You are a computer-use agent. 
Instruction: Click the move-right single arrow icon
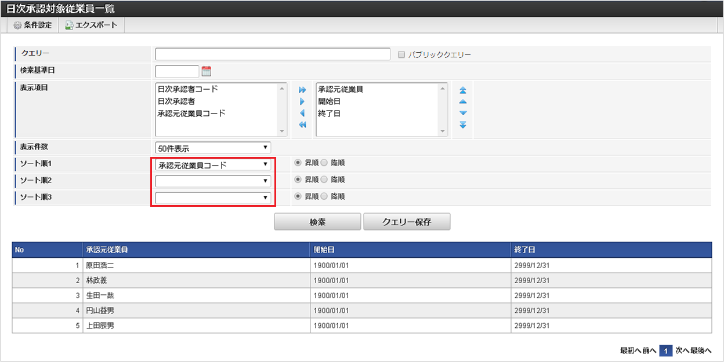point(302,102)
